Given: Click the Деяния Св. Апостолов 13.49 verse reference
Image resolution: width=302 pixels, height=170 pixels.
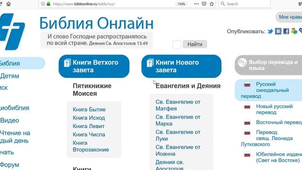Looking at the screenshot, I should point(118,43).
